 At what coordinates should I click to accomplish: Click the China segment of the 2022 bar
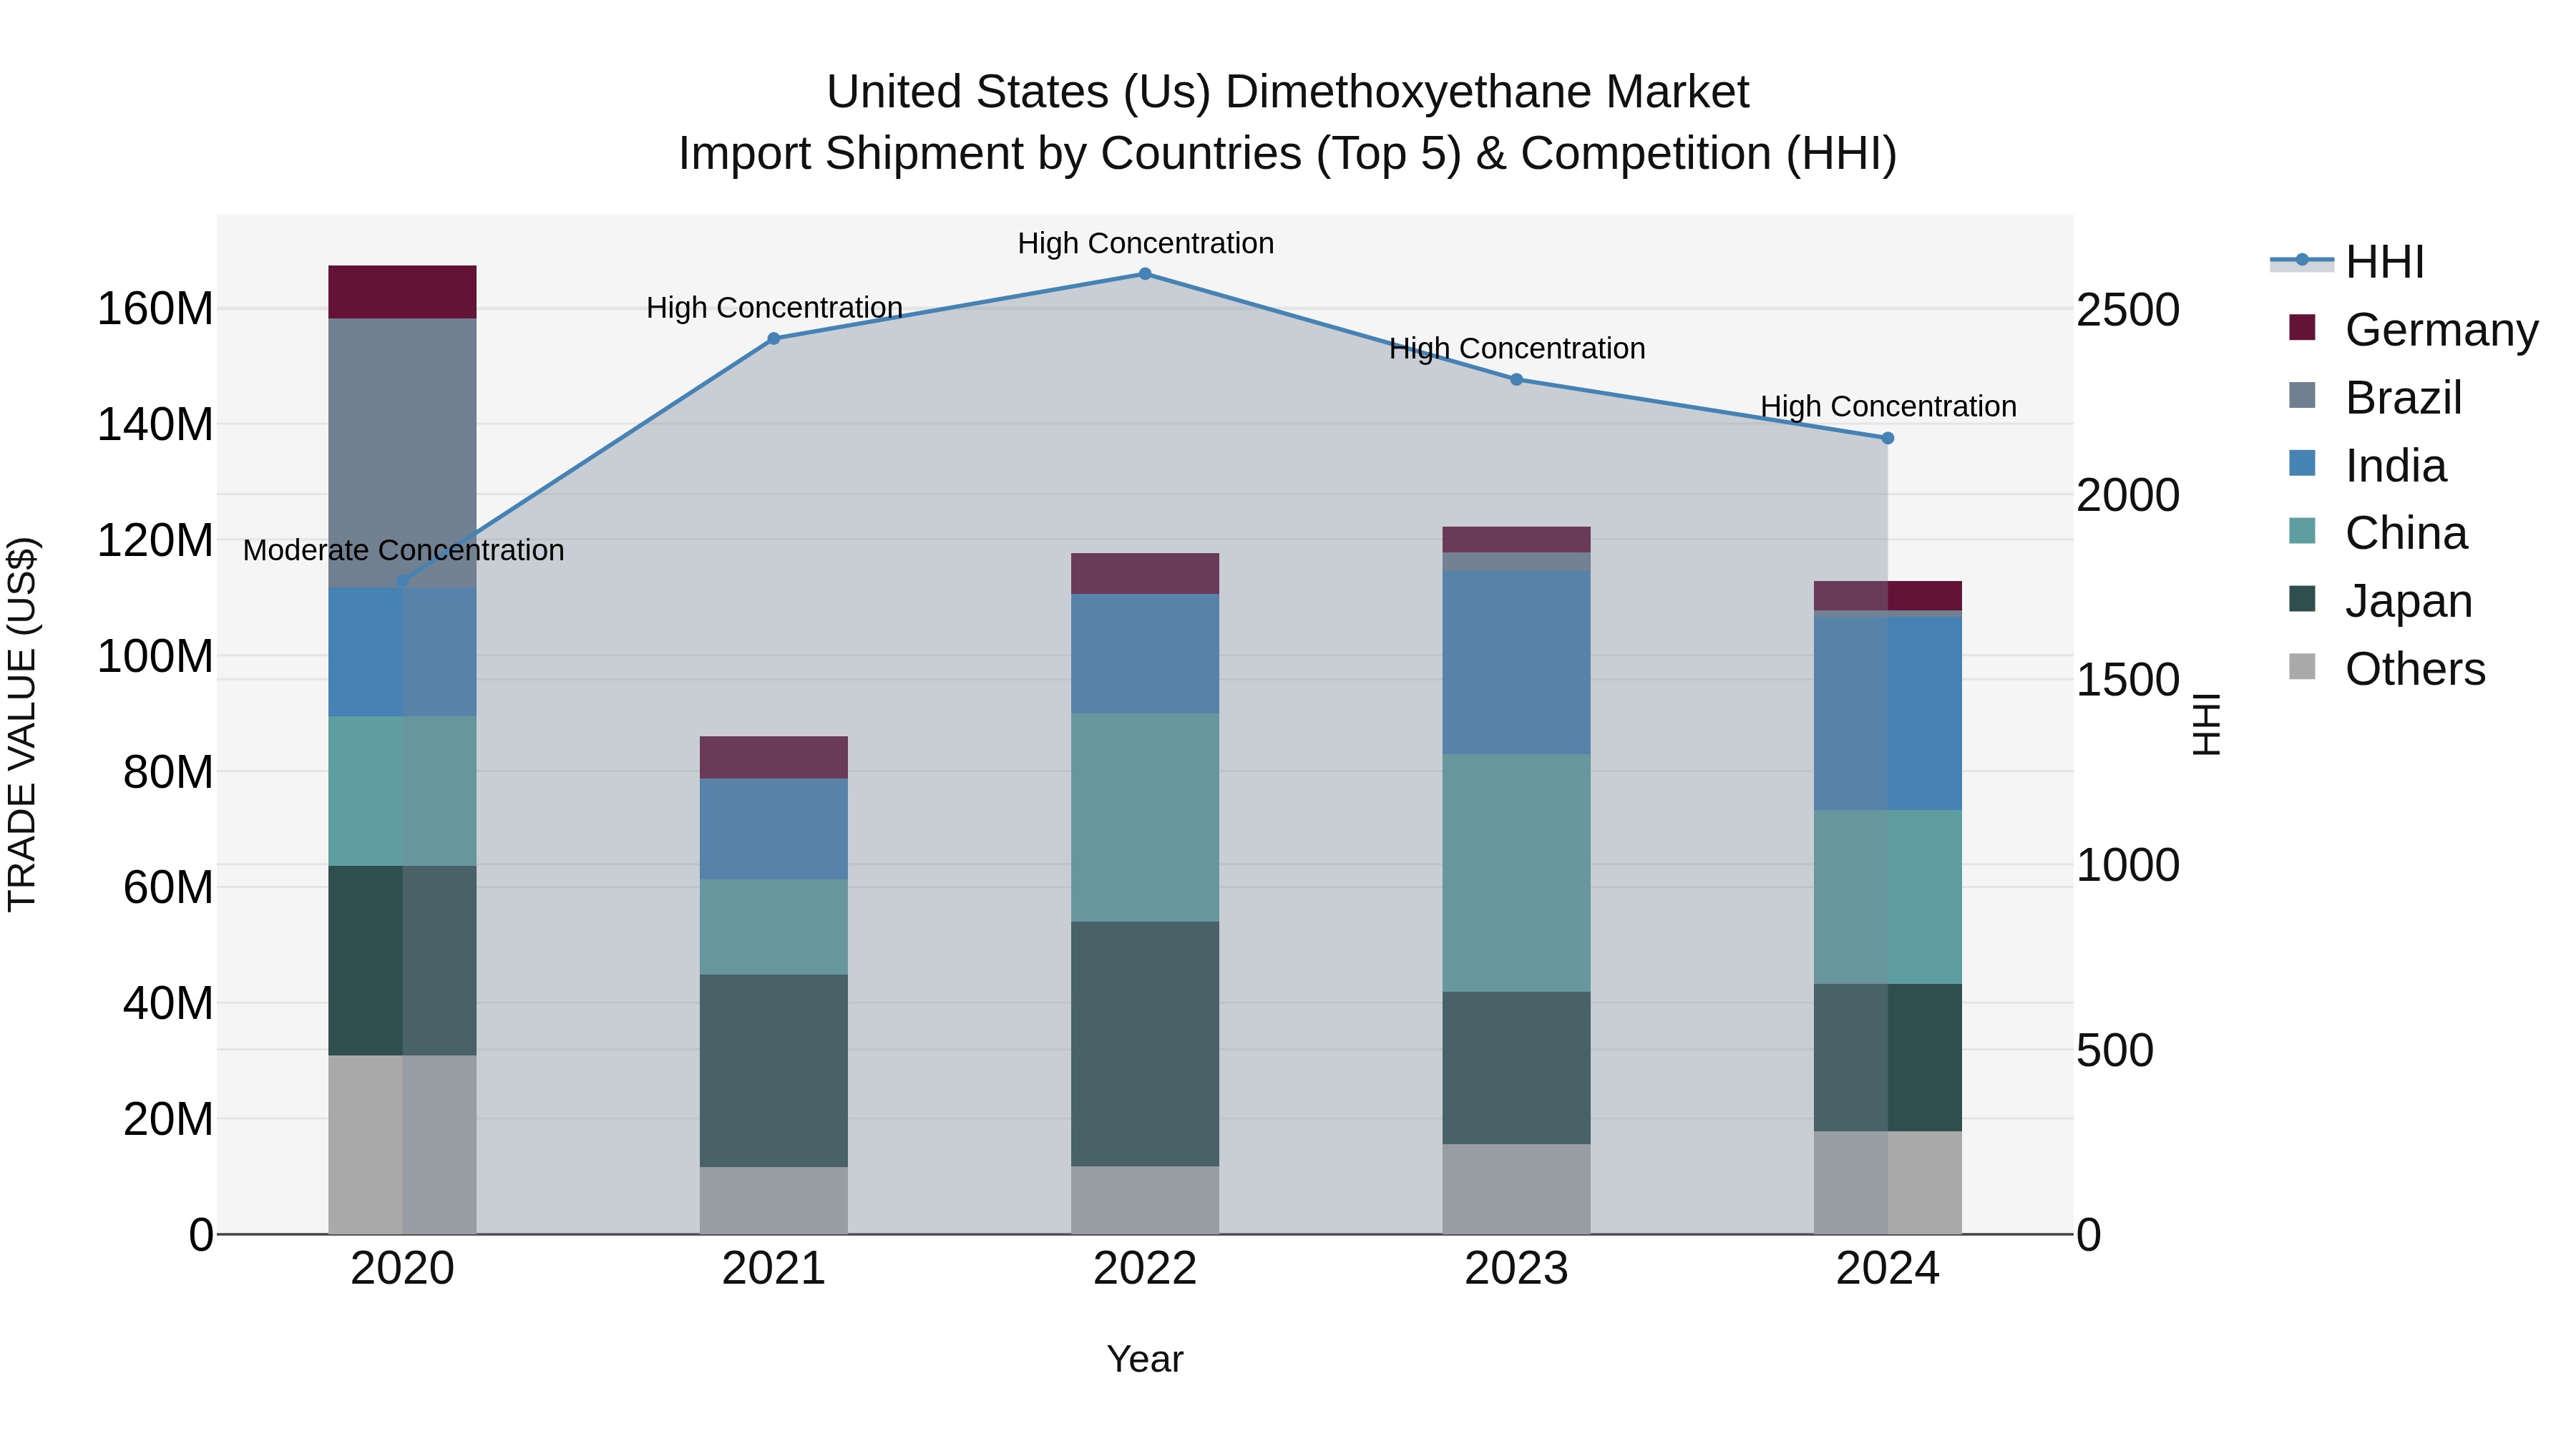coord(1146,818)
